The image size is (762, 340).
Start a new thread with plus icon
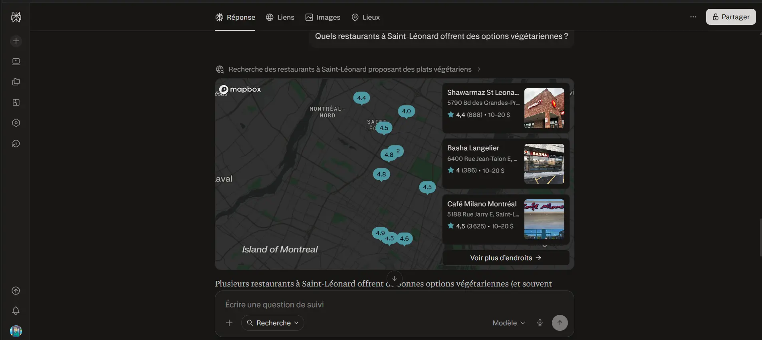tap(16, 41)
